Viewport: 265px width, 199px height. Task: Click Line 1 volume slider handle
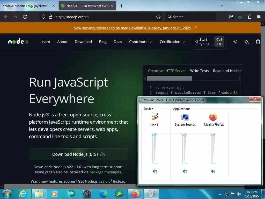tap(154, 134)
